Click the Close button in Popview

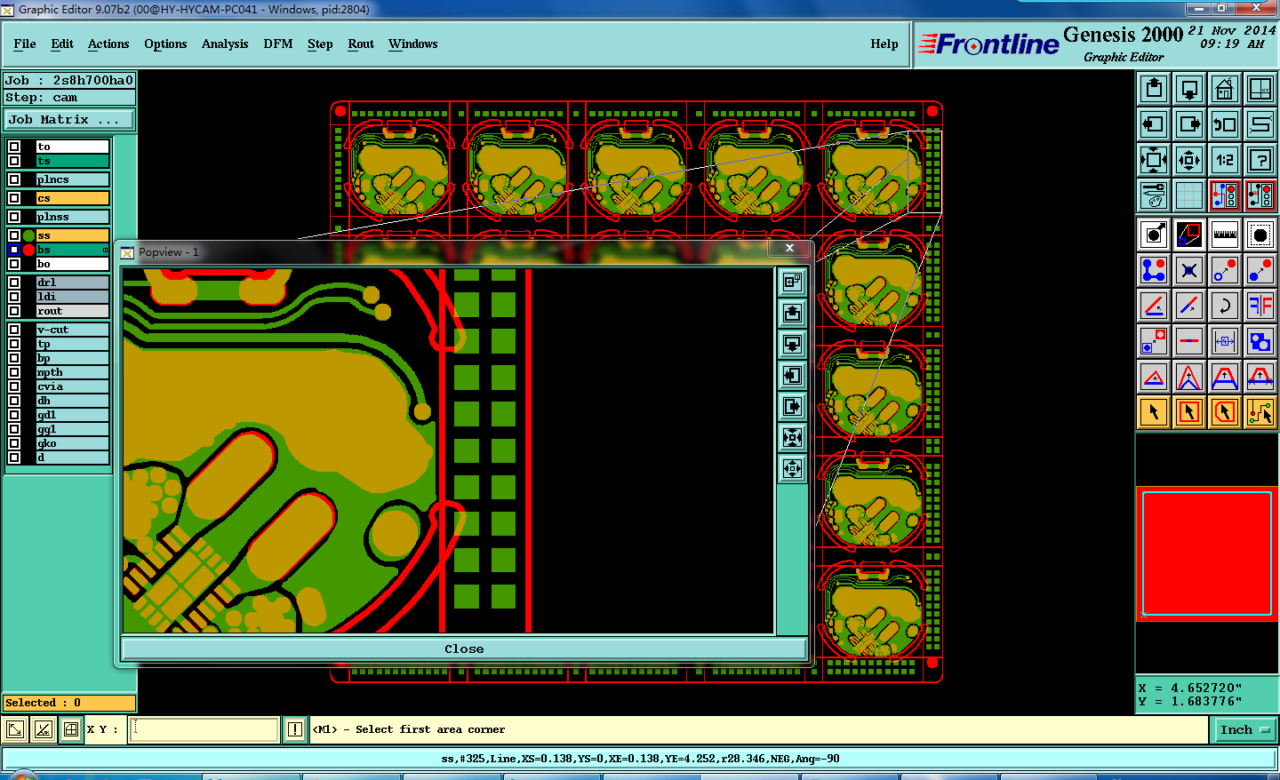coord(464,649)
